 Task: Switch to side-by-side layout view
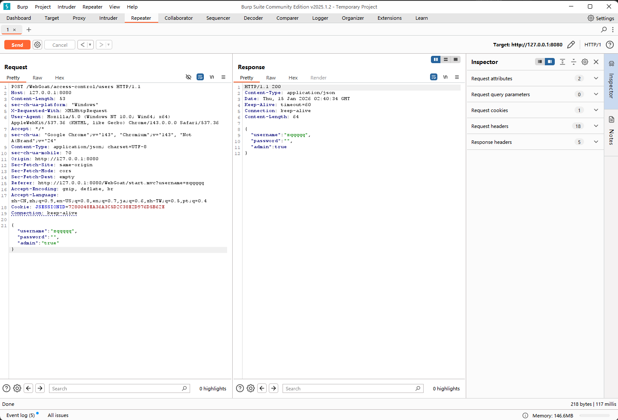[x=436, y=60]
